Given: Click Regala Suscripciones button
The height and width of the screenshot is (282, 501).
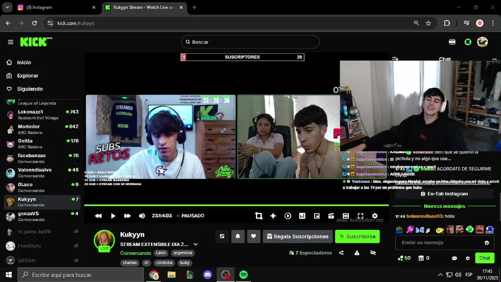Looking at the screenshot, I should [298, 236].
